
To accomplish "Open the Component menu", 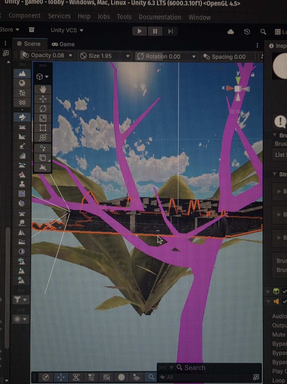I will point(24,16).
